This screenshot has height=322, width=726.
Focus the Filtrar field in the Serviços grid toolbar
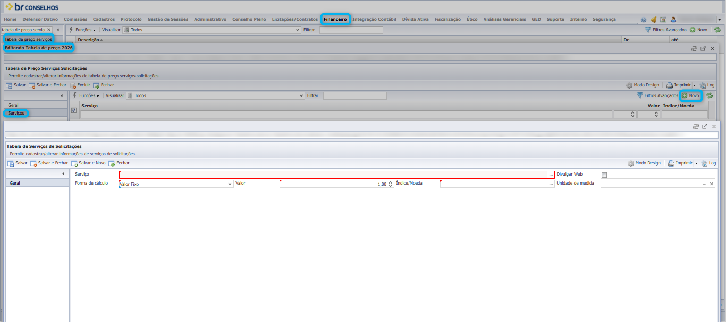[x=355, y=96]
